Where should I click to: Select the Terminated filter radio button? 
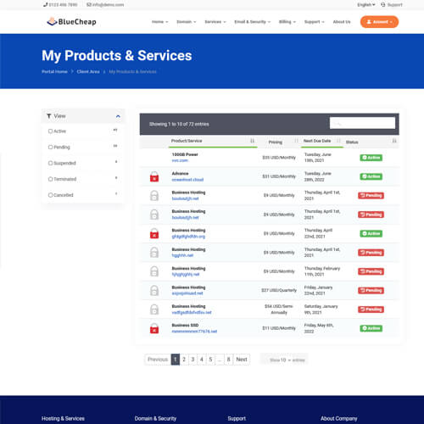click(50, 179)
